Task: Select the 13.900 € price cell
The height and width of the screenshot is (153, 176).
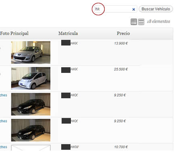Action: [x=121, y=43]
